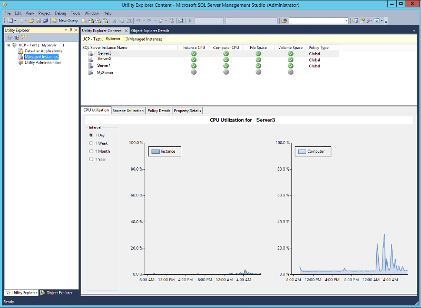Click Disconnect from Utility icon in Utility Explorer
The image size is (421, 308).
point(16,37)
